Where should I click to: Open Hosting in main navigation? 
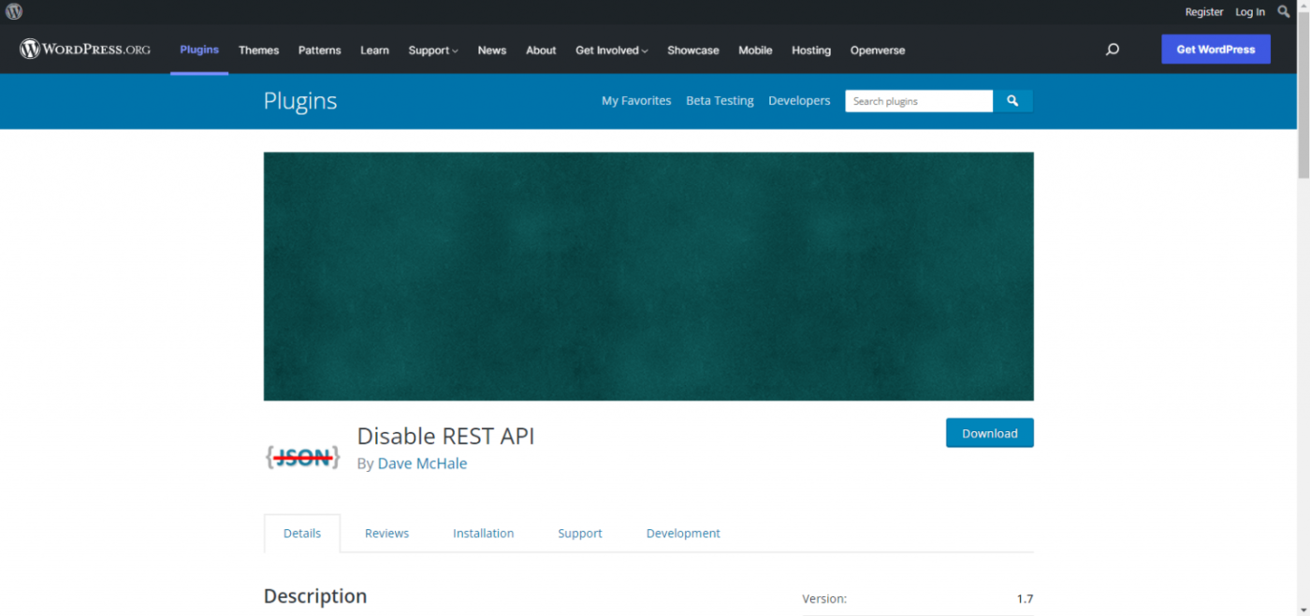point(811,50)
